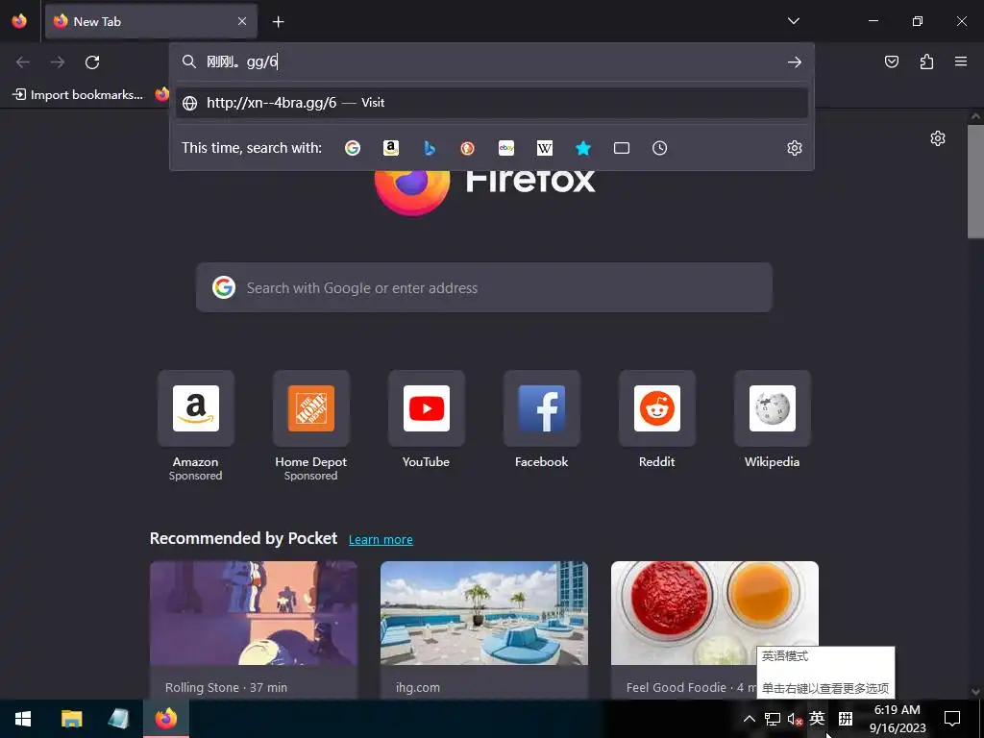984x738 pixels.
Task: Search this time with eBay
Action: [x=506, y=148]
